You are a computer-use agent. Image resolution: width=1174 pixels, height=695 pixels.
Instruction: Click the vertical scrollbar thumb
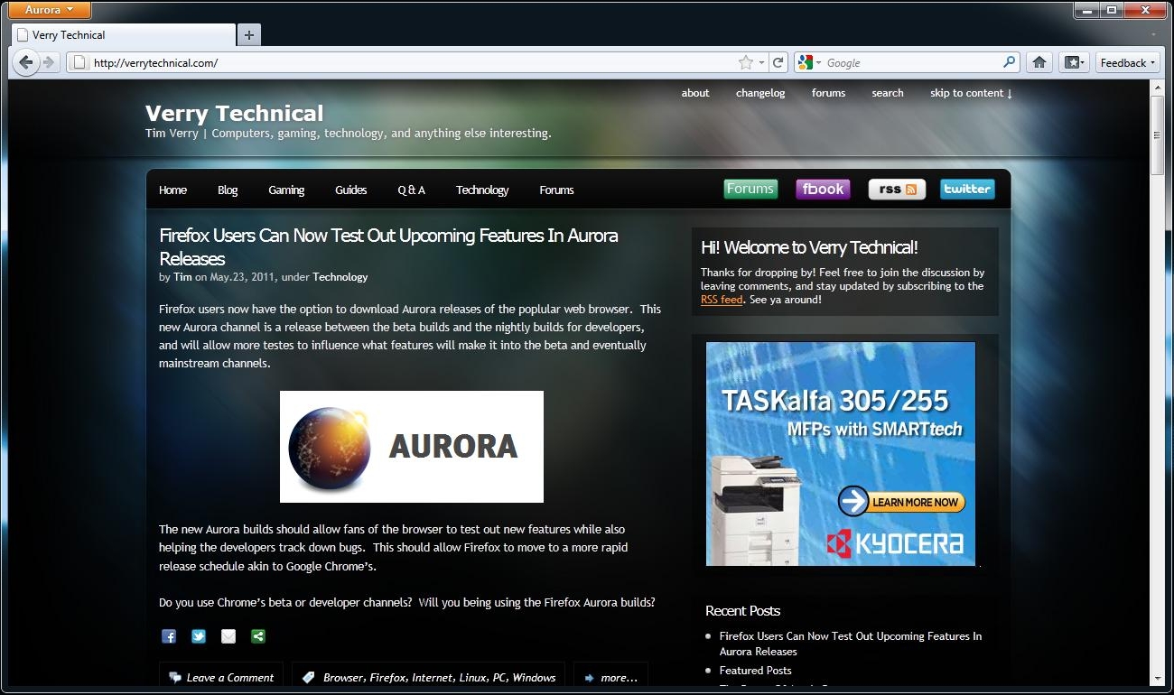[1157, 134]
